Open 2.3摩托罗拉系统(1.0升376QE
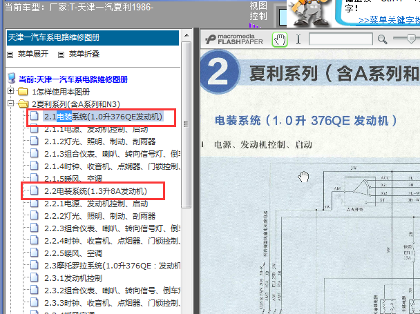Viewport: 420px width, 314px height. [x=112, y=266]
